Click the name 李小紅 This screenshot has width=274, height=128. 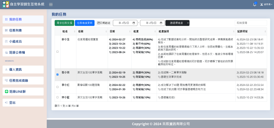pyautogui.click(x=65, y=85)
